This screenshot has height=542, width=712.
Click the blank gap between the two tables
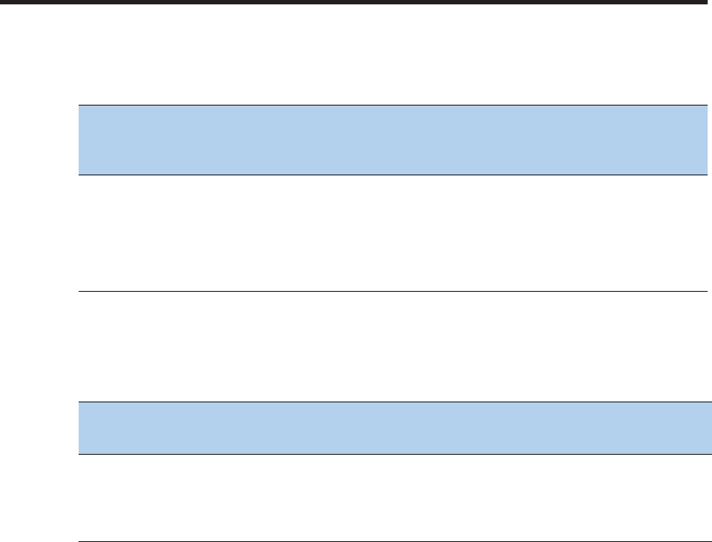coord(392,346)
